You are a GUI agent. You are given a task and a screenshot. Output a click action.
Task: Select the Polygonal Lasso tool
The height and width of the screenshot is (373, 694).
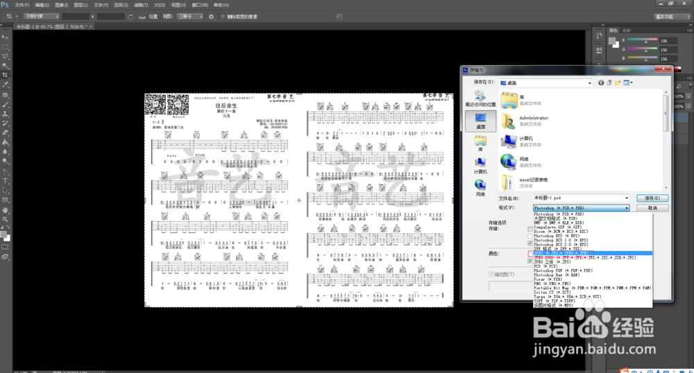(6, 56)
